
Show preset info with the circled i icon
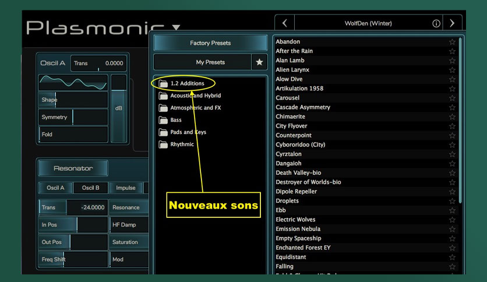pos(436,23)
